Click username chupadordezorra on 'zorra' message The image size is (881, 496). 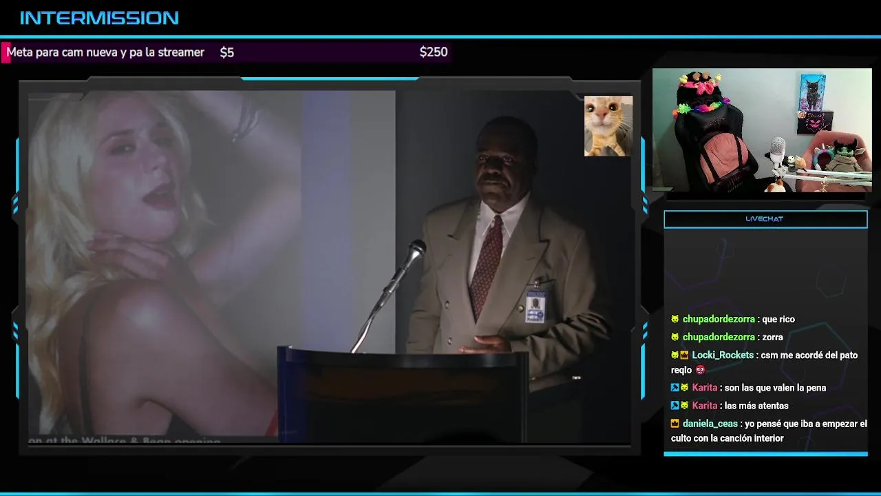719,338
